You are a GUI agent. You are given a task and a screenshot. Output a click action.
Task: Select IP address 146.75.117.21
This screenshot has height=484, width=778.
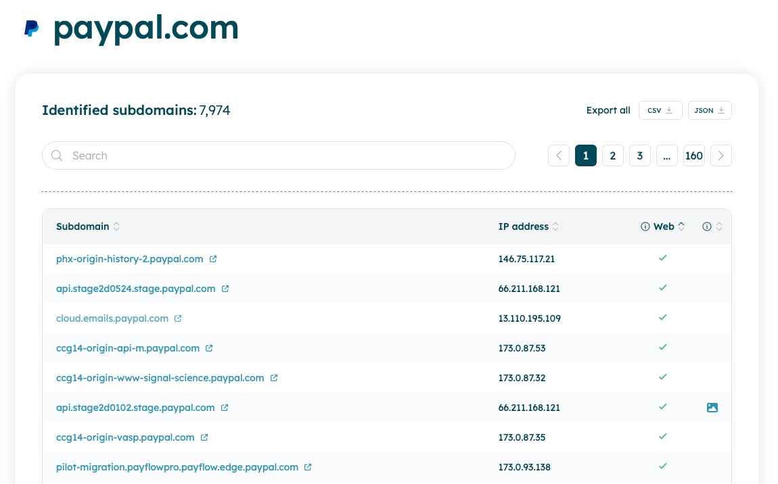tap(526, 259)
